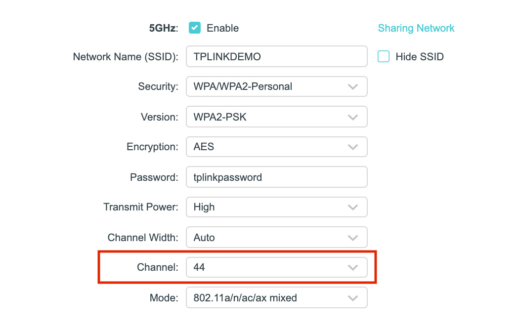Screen dimensions: 517x332
Task: Click the Hide SSID label text
Action: (420, 57)
